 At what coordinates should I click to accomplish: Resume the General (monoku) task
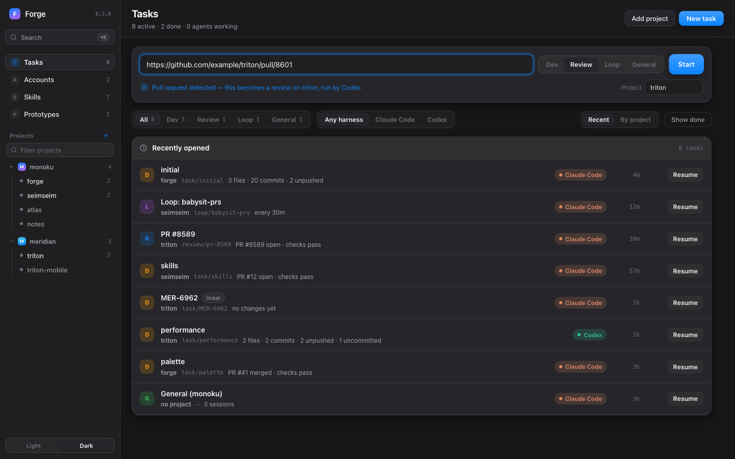coord(685,398)
